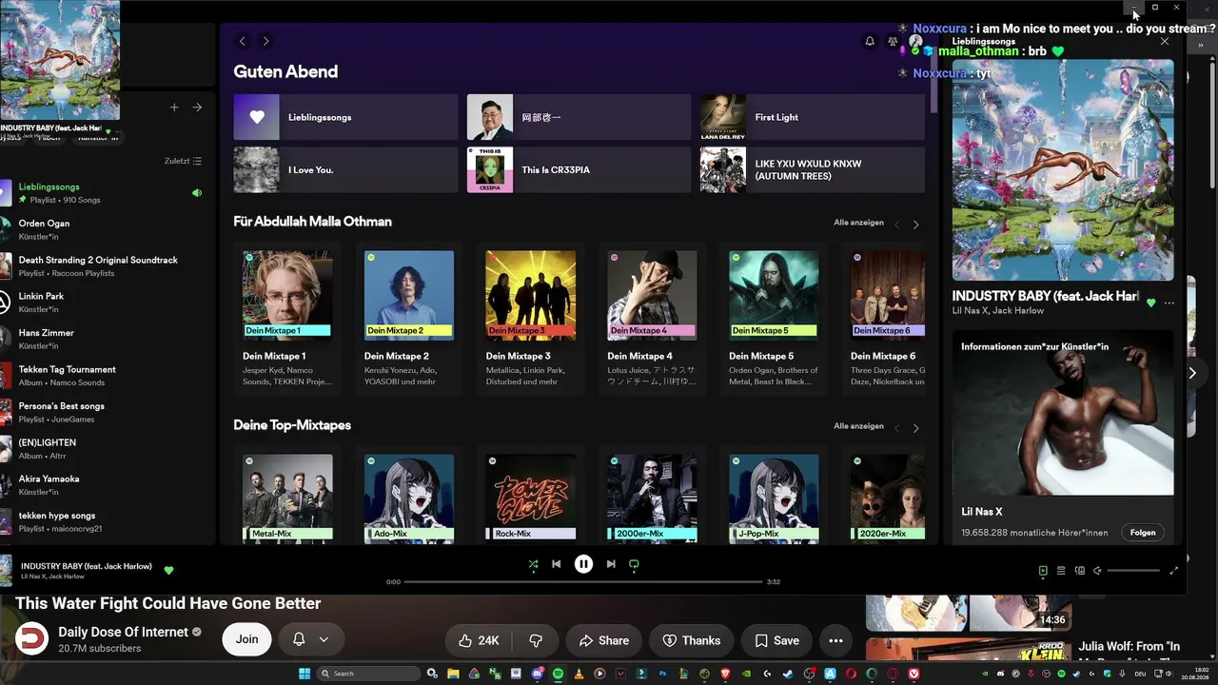Open the Dein Mixtape 2 card

click(409, 319)
